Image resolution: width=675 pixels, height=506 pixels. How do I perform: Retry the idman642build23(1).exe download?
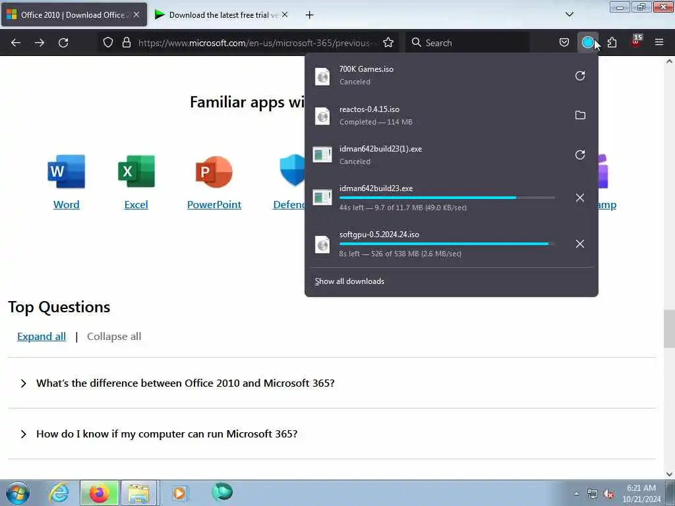click(x=580, y=155)
